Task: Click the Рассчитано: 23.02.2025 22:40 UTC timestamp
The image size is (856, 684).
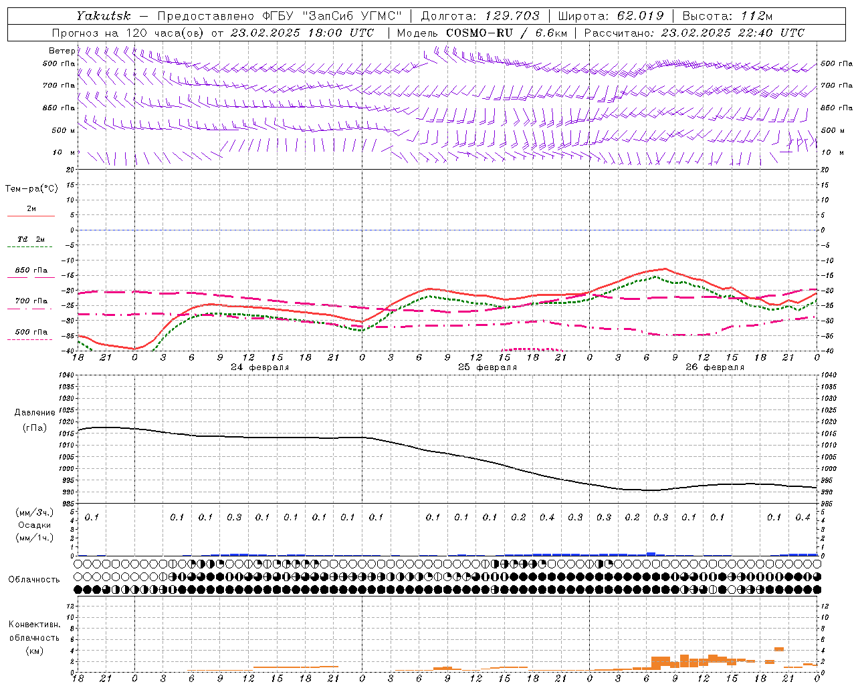Action: tap(694, 33)
